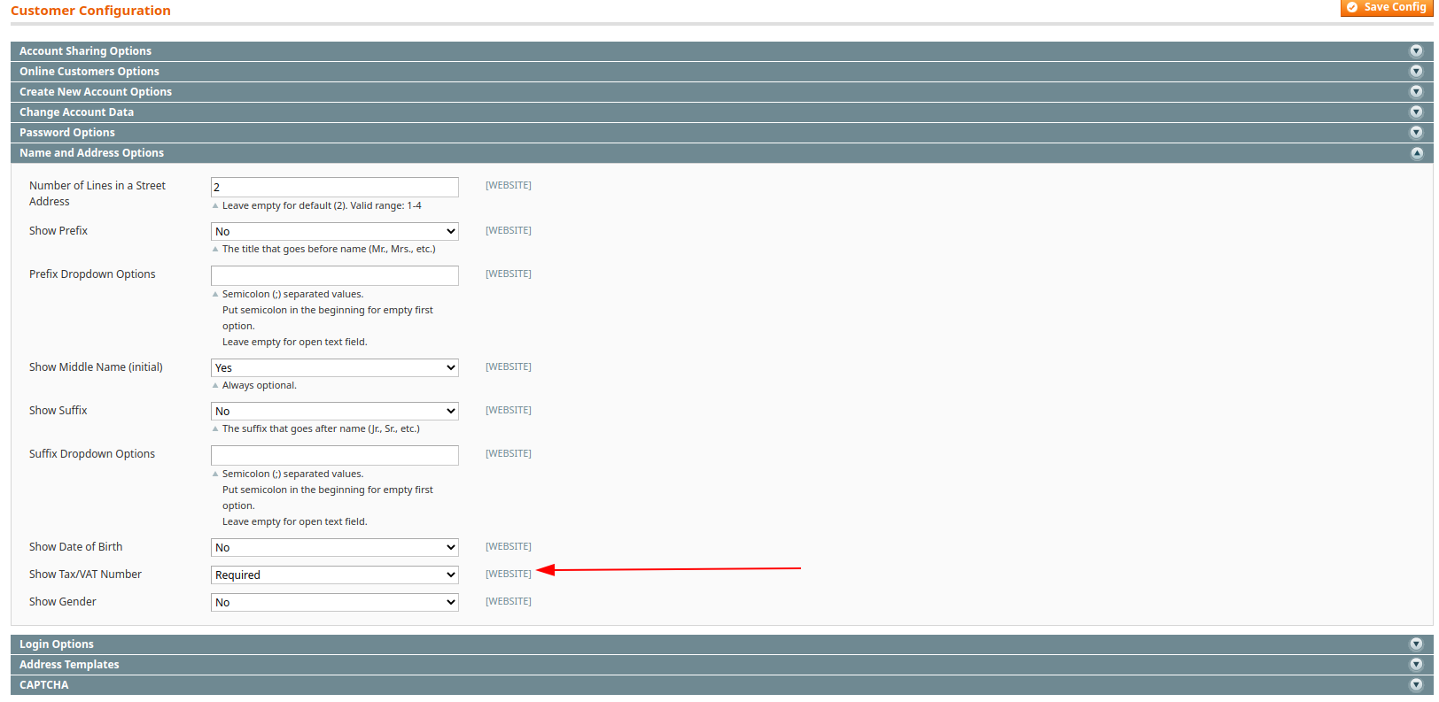Click the [WEBSITE] scope label beside Show Prefix
Viewport: 1439px width, 702px height.
[509, 231]
